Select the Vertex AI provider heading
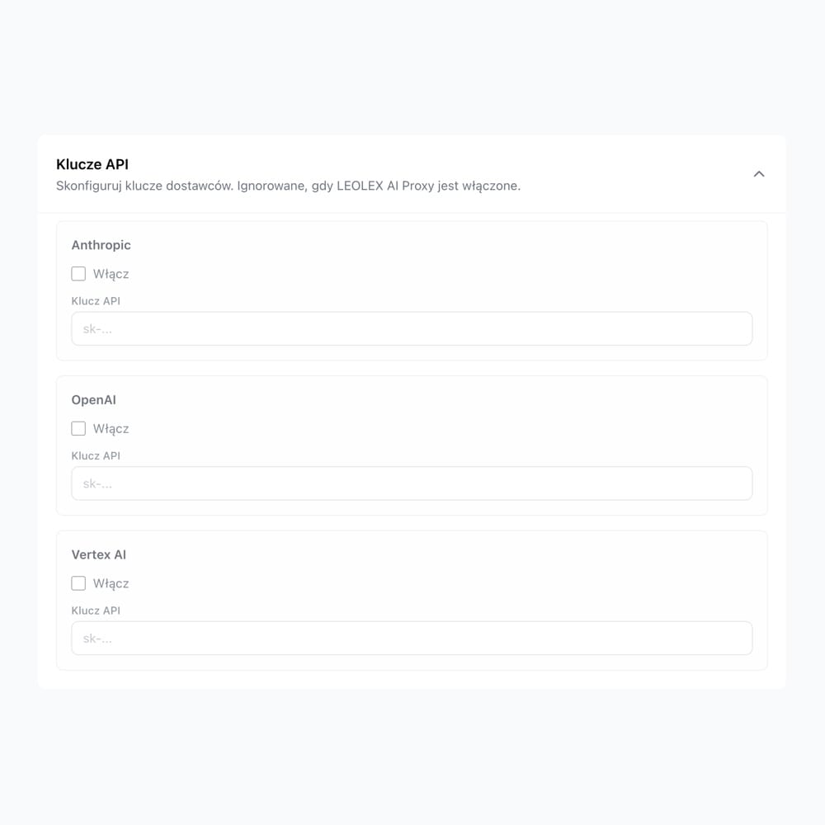 point(98,554)
